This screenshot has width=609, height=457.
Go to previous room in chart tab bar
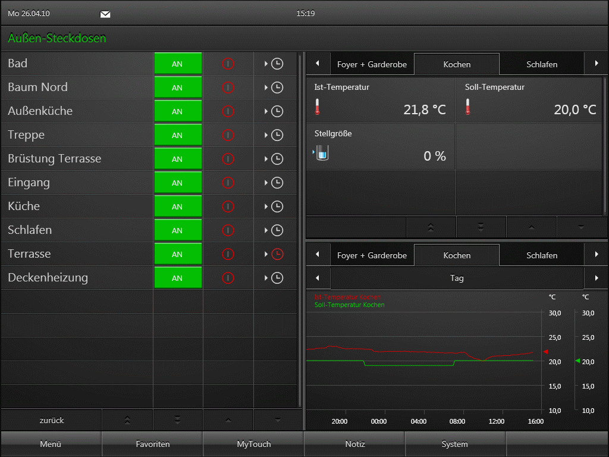coord(318,255)
